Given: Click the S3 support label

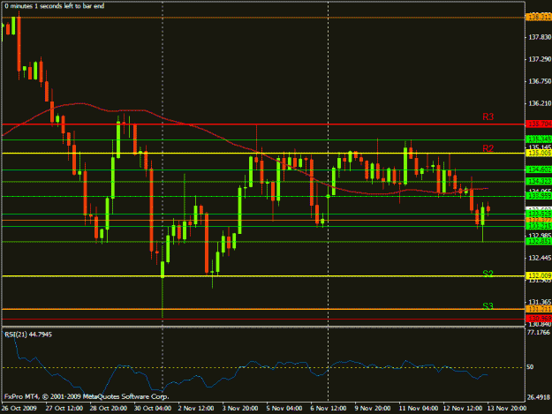Looking at the screenshot, I should [488, 306].
